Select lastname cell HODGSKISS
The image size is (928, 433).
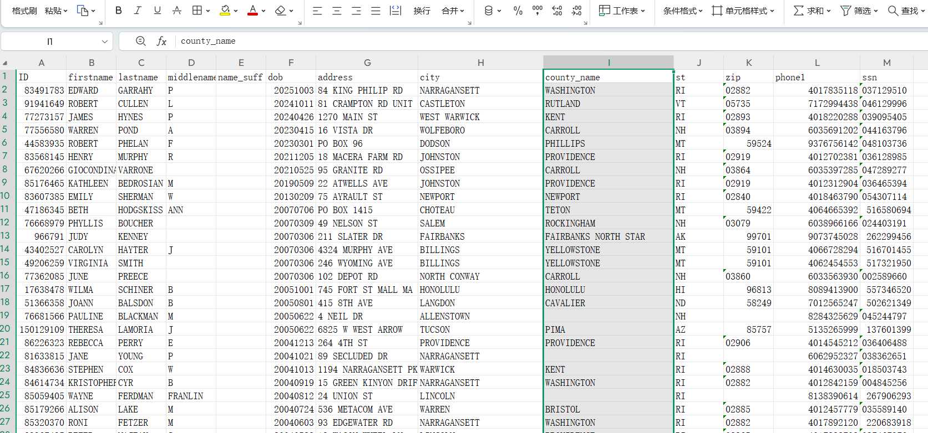[x=141, y=210]
